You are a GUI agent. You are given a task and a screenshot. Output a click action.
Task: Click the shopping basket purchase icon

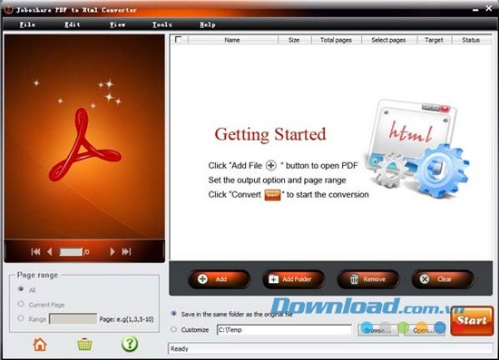click(85, 345)
